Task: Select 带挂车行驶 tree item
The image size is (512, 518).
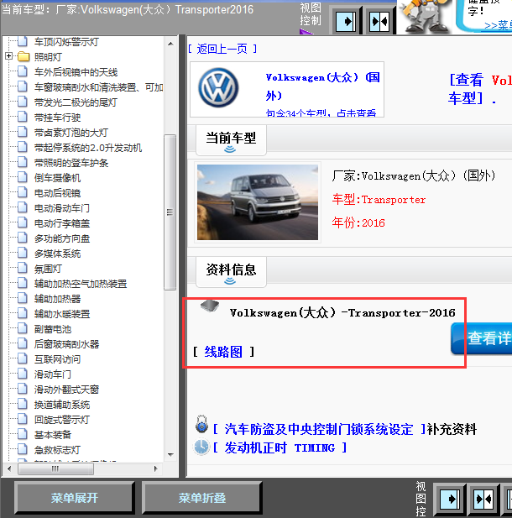Action: click(57, 118)
